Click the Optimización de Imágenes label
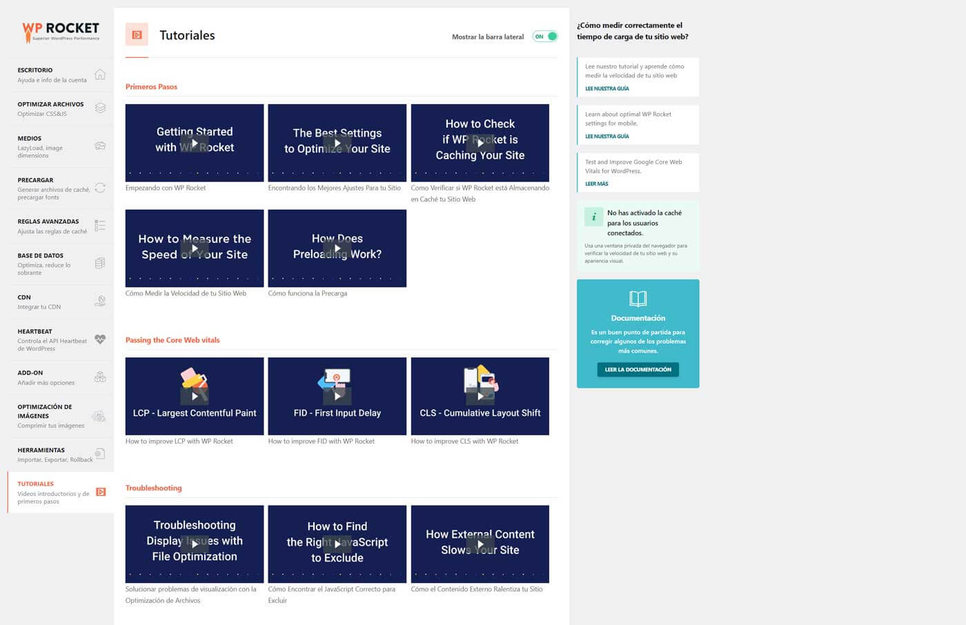Screen dimensions: 966x625 pos(45,411)
